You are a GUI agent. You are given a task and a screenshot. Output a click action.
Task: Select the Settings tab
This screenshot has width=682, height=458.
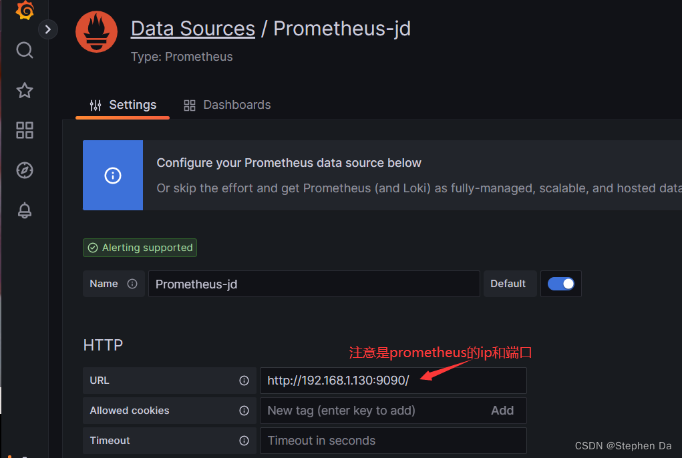pyautogui.click(x=123, y=105)
